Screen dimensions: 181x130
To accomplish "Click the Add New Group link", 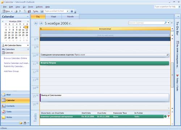I will pos(11,71).
